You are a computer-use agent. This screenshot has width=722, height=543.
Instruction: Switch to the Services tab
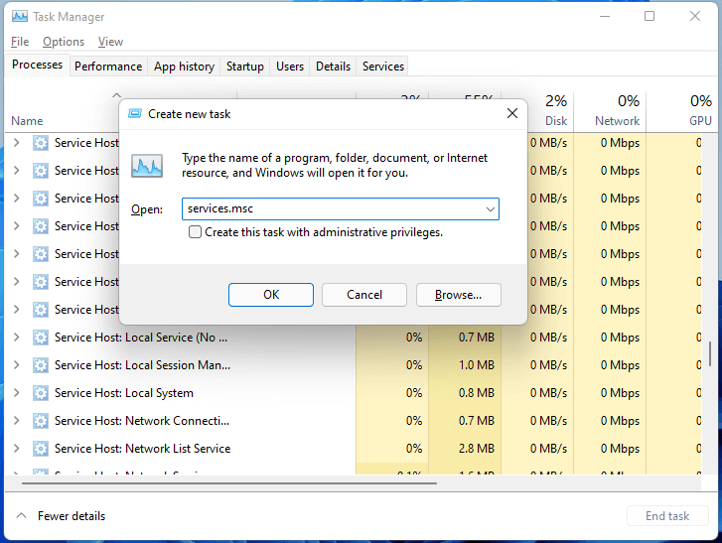coord(383,67)
